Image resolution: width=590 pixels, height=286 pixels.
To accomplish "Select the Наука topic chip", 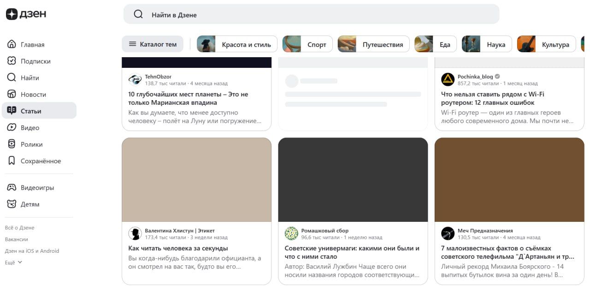I will pyautogui.click(x=487, y=44).
